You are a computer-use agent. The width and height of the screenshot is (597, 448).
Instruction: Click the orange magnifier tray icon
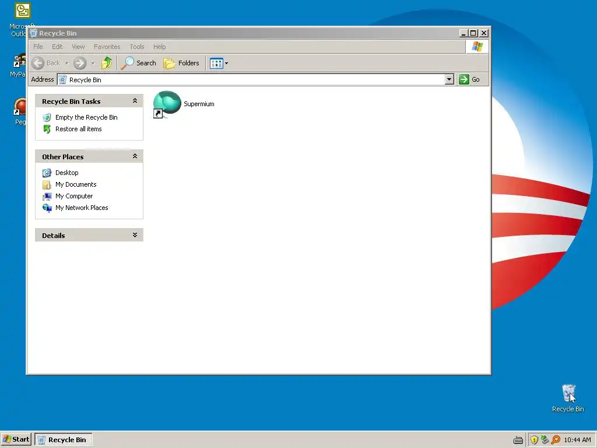[556, 440]
